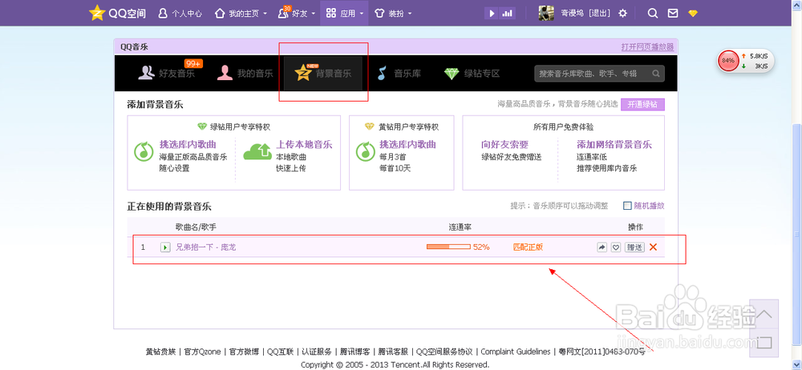
Task: Click the 连通率 column header
Action: coord(460,227)
